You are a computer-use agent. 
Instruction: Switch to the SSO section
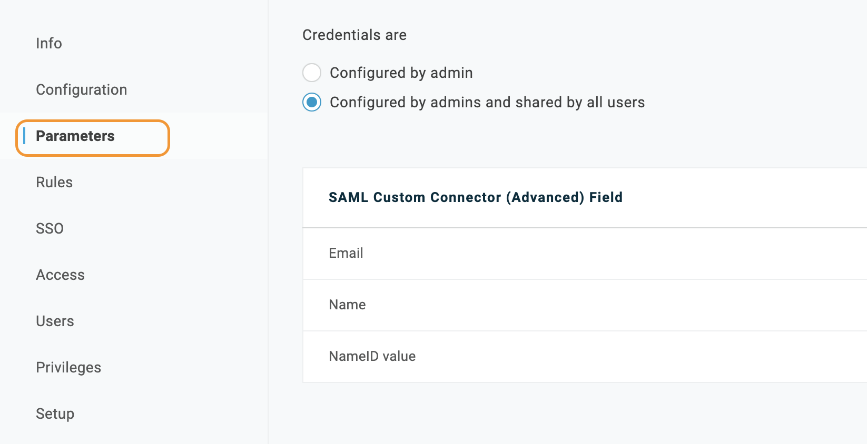[x=50, y=228]
